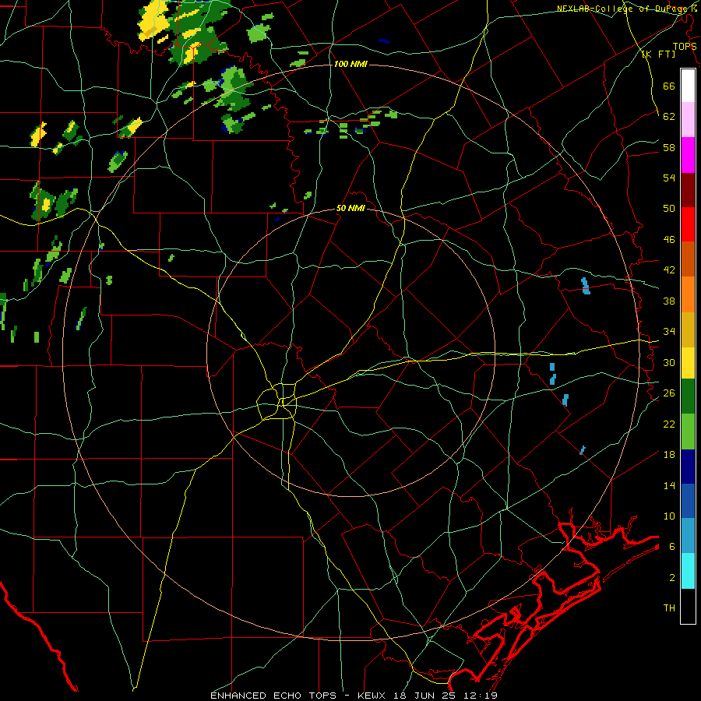701x701 pixels.
Task: Click the "100 NMI" range ring label
Action: click(x=350, y=64)
